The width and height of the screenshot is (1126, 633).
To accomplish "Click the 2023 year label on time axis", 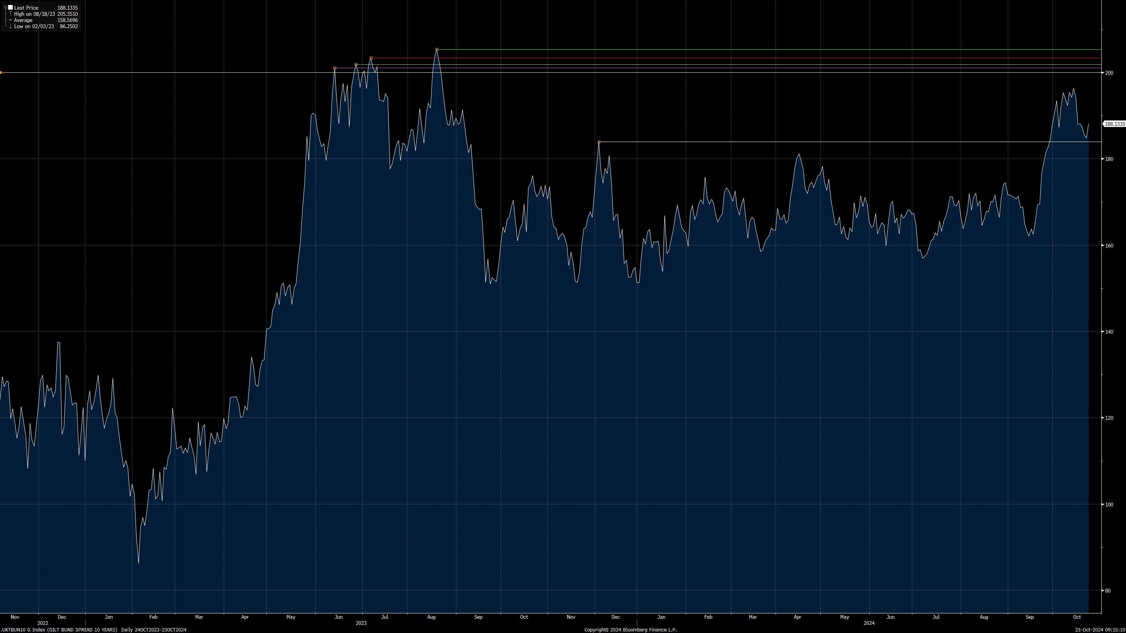I will (360, 623).
